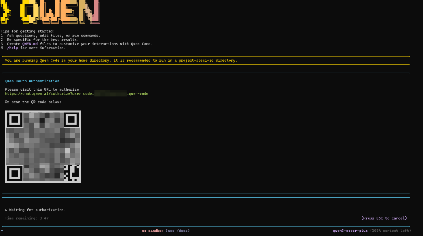Click the 'qwen3-coder-plus' model label
Viewport: 423px width, 236px height.
(350, 231)
